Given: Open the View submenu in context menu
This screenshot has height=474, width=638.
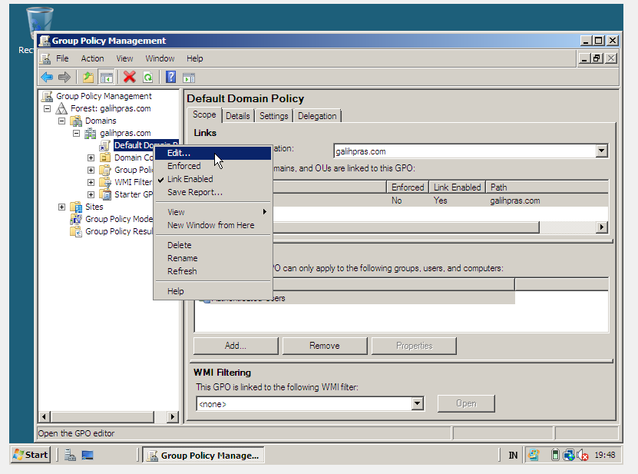Looking at the screenshot, I should pos(213,212).
